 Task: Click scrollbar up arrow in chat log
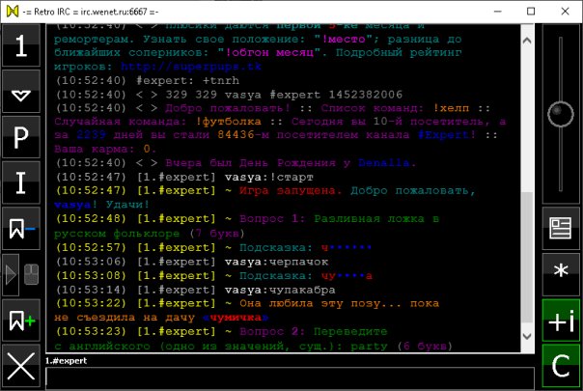click(x=527, y=41)
